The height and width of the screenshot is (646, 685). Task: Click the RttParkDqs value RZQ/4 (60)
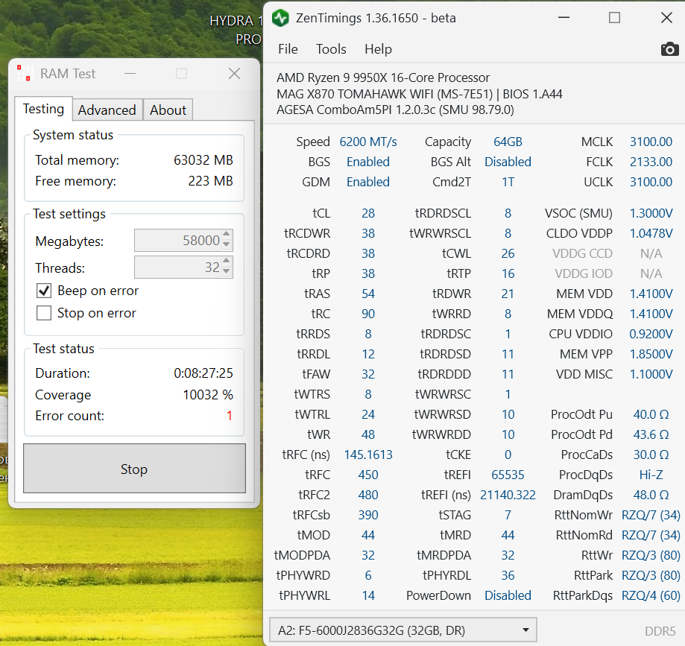(x=651, y=595)
